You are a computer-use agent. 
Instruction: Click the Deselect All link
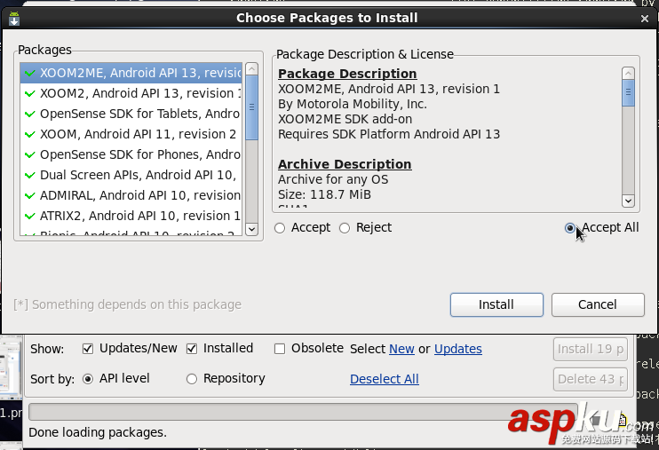(385, 379)
